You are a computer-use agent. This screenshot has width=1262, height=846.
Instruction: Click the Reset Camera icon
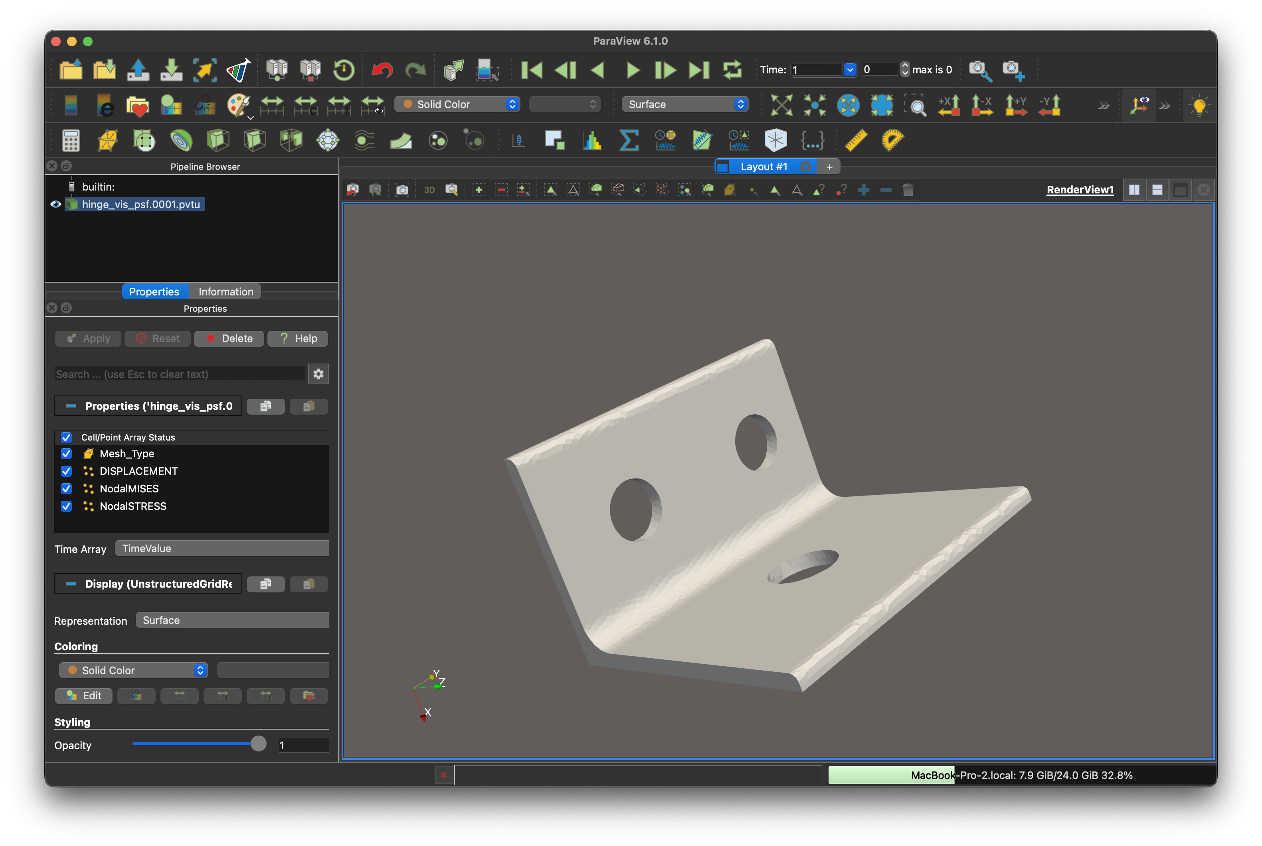(x=781, y=105)
